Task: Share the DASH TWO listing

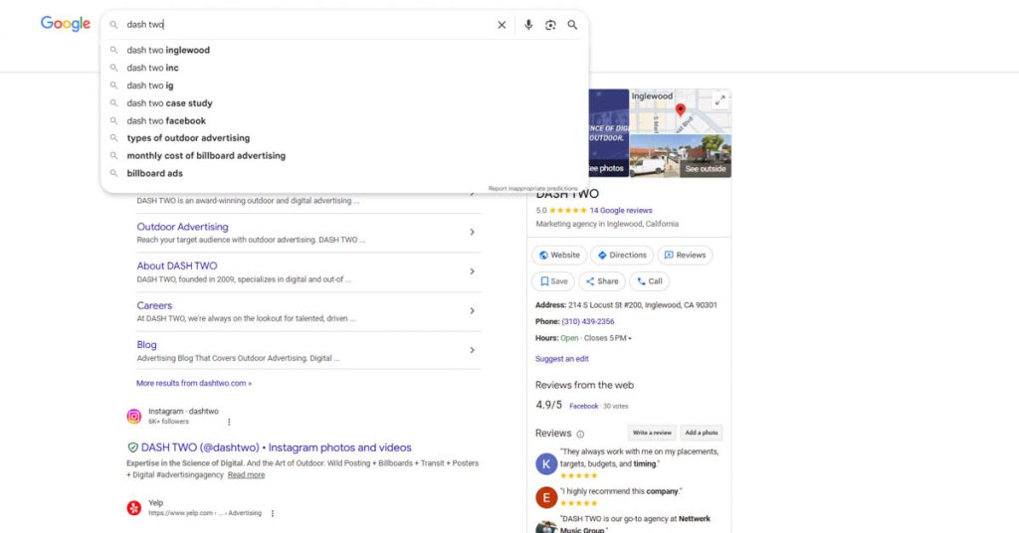Action: [x=602, y=281]
